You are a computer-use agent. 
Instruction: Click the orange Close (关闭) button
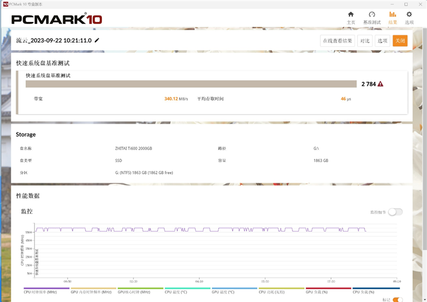(400, 41)
